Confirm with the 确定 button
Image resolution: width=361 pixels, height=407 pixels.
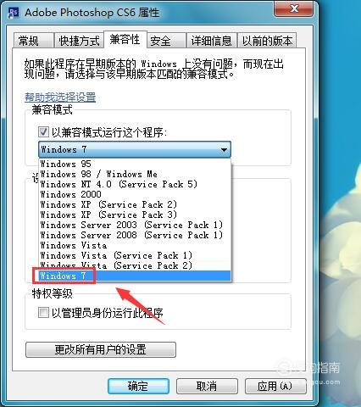[x=138, y=386]
